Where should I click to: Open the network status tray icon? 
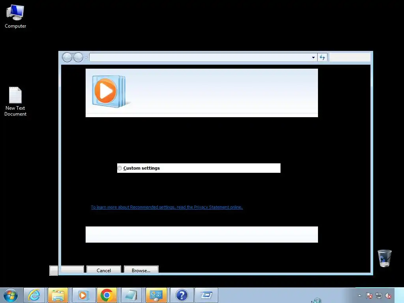378,296
